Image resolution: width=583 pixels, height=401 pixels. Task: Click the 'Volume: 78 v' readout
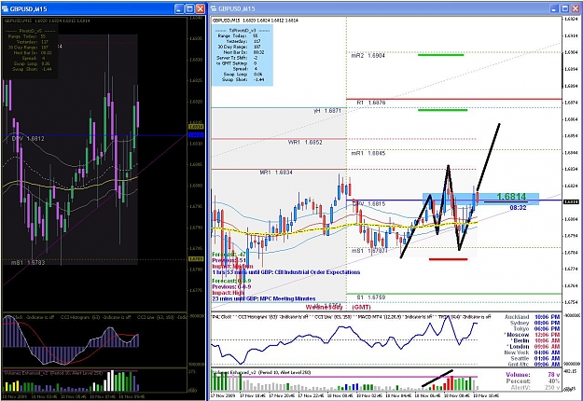click(x=533, y=375)
